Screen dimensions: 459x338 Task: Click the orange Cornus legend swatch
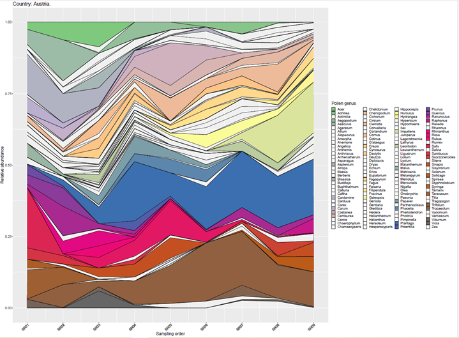pyautogui.click(x=365, y=135)
